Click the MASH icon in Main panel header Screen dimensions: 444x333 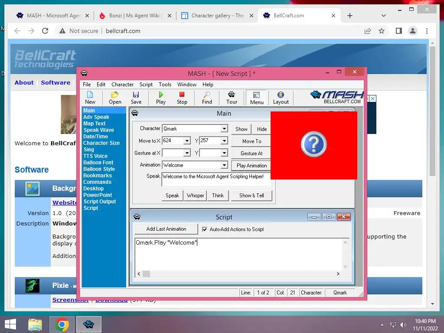point(135,113)
